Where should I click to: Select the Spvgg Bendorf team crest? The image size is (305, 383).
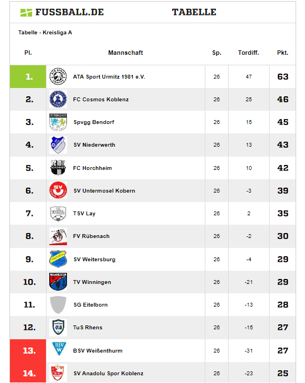pos(58,122)
